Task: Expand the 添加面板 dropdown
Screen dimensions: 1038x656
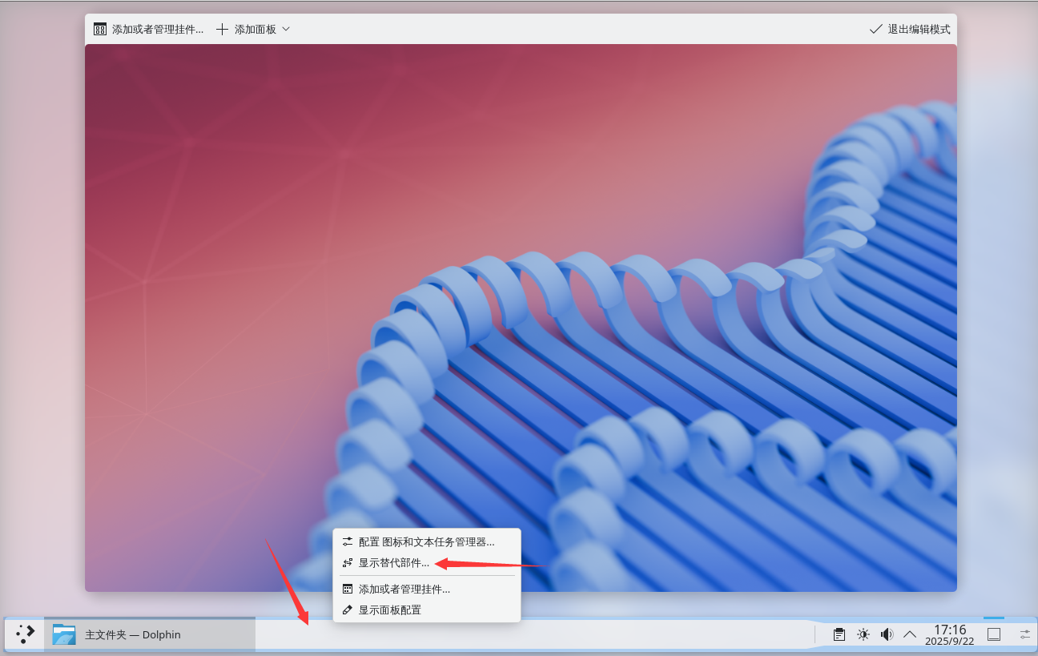Action: point(253,29)
